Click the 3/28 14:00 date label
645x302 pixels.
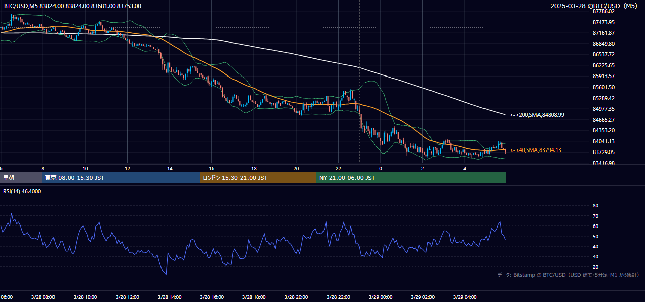[170, 297]
